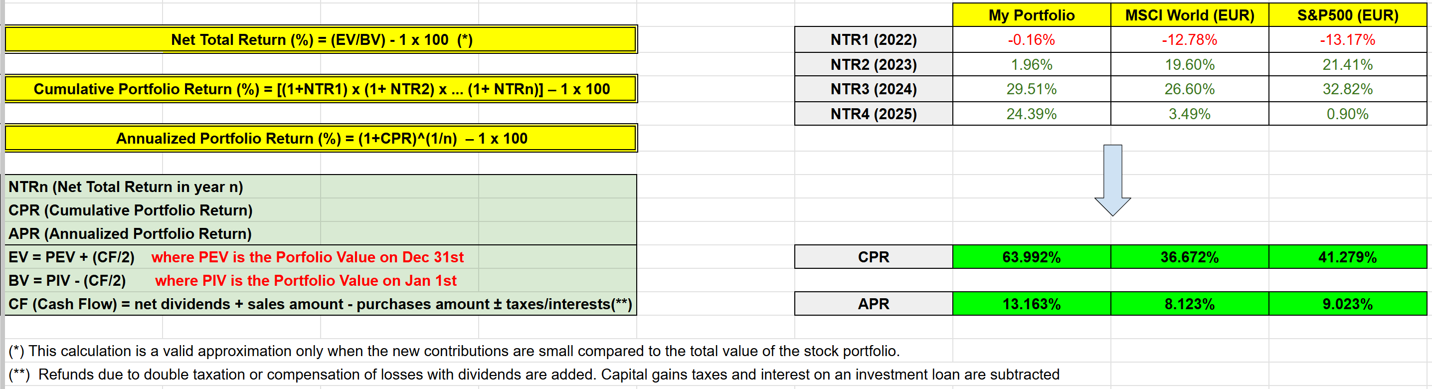The height and width of the screenshot is (389, 1432).
Task: Select the green 8.123% APR cell
Action: [x=1189, y=304]
